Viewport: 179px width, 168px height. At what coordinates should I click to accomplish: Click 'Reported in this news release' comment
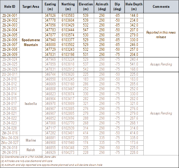[x=161, y=35]
